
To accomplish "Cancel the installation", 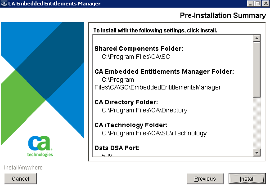I will pyautogui.click(x=20, y=178).
